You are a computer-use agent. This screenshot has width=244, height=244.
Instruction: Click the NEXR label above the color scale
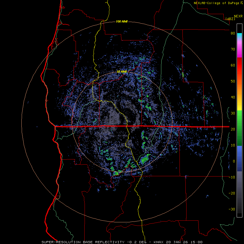pos(238,16)
